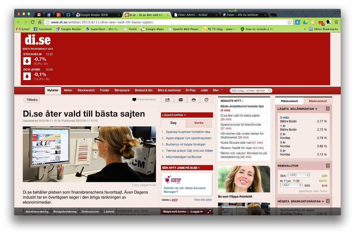Email the article via the envelope icon
Screen dimensions: 355x235
click(x=181, y=99)
